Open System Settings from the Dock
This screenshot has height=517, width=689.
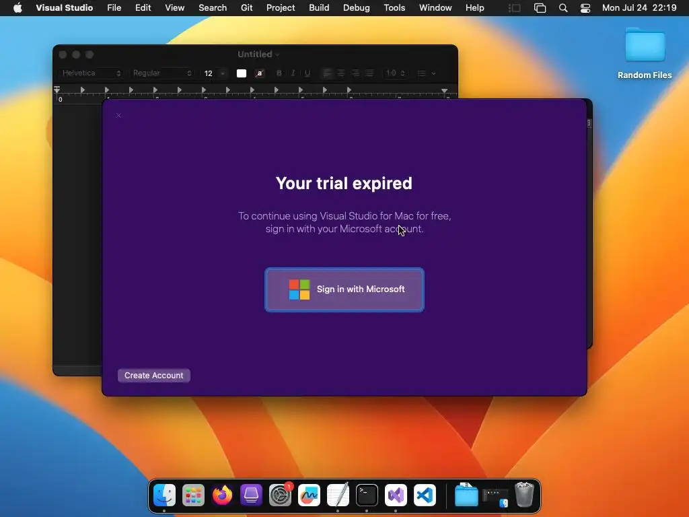[x=281, y=495]
